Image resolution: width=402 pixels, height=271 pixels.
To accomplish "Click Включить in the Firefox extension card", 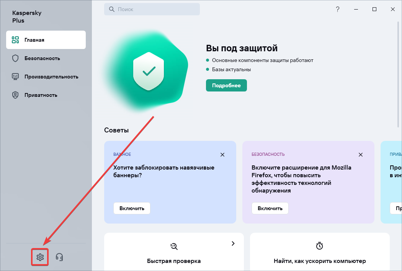I will tap(270, 208).
